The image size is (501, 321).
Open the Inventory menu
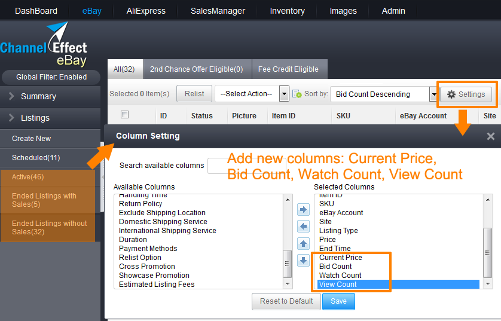[x=287, y=11]
